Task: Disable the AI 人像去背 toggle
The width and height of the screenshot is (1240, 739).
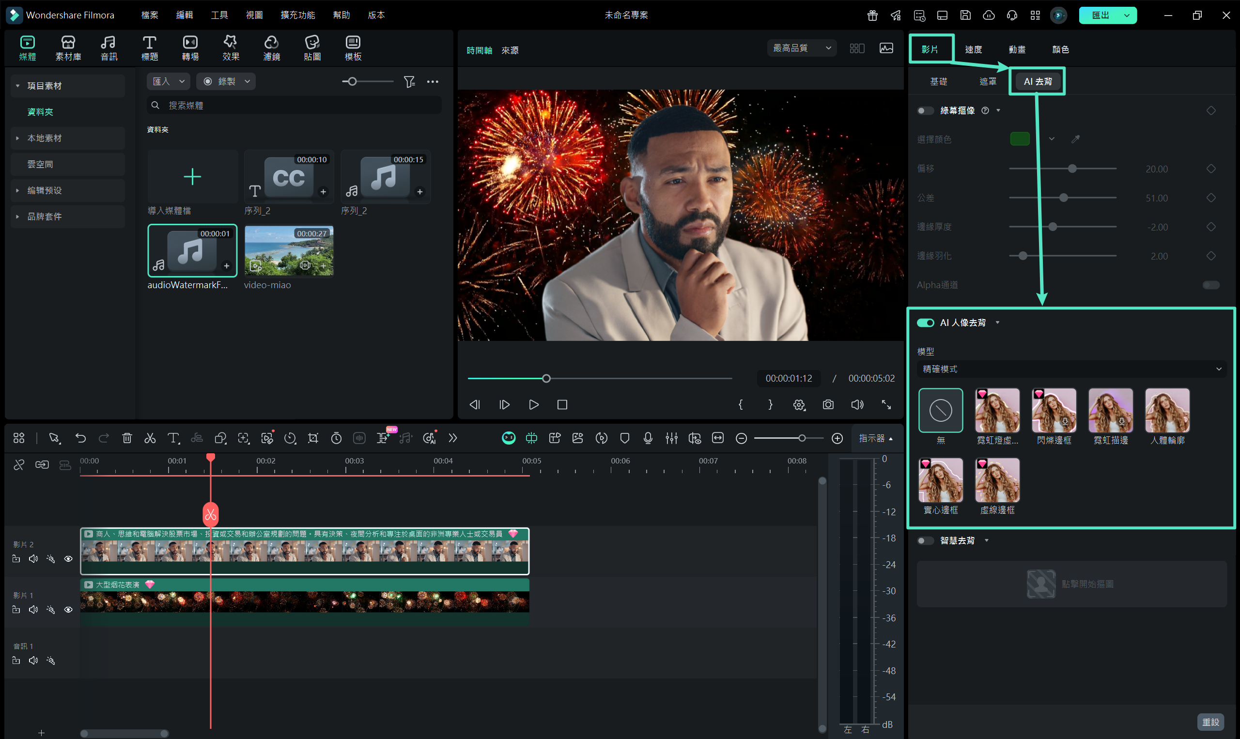Action: (x=925, y=323)
